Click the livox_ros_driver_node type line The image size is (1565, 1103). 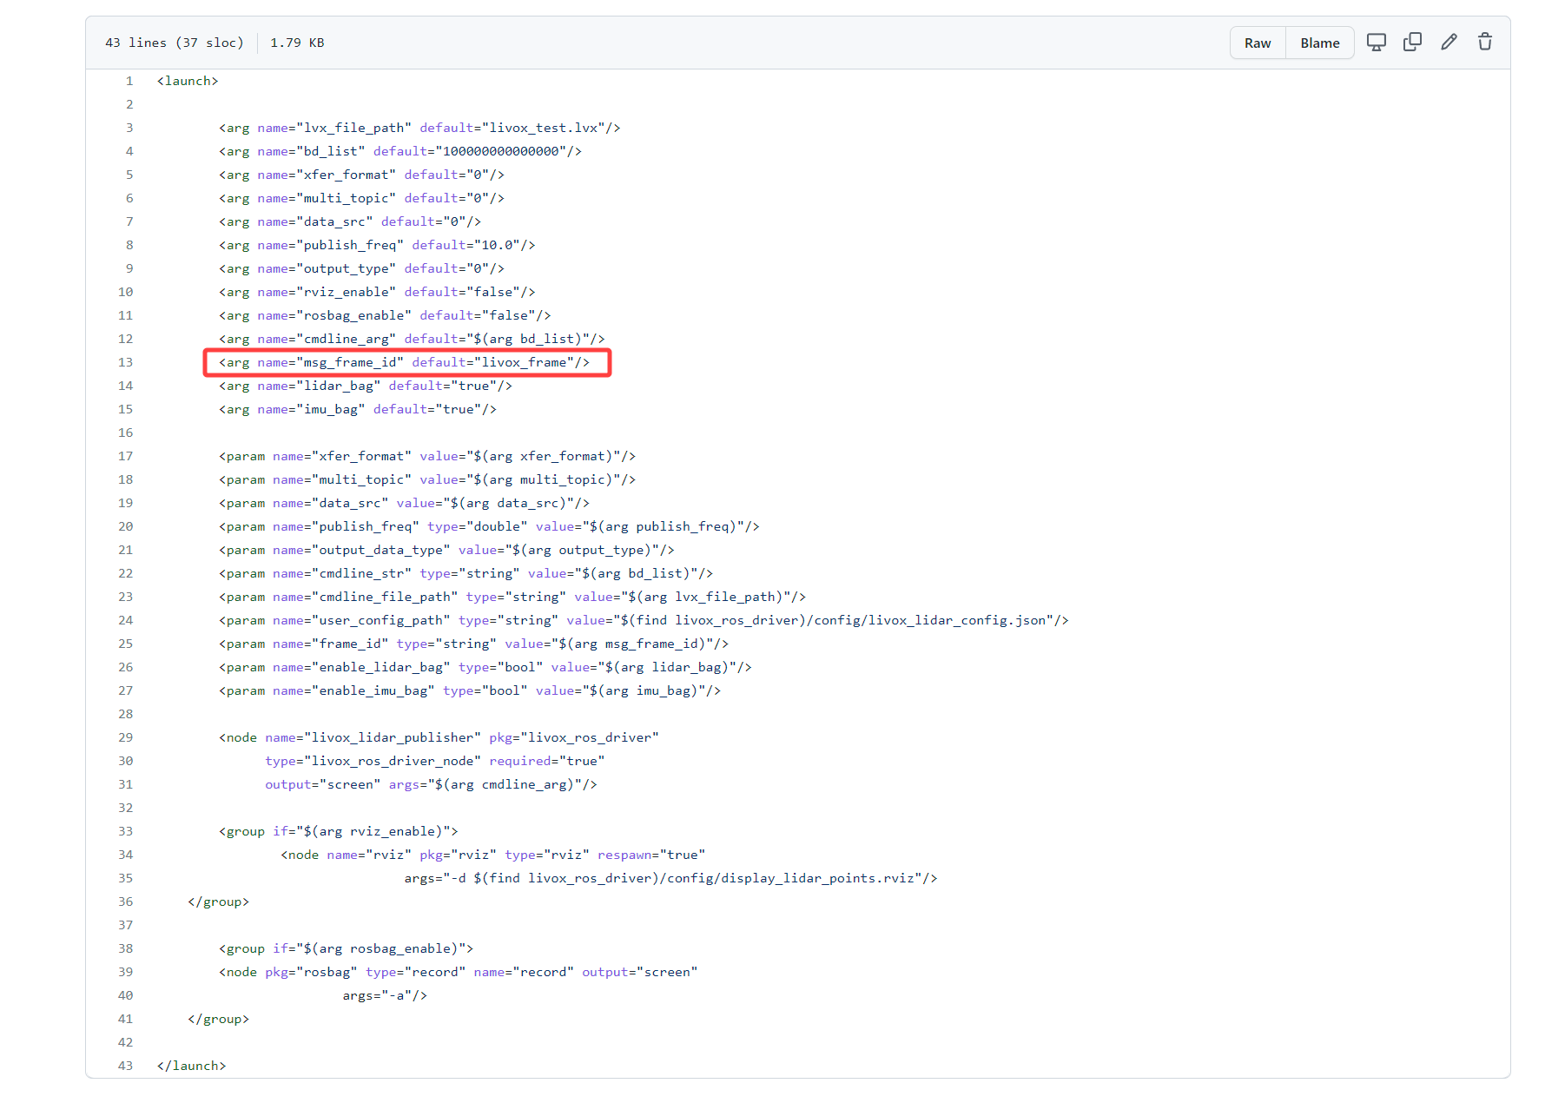(x=435, y=761)
